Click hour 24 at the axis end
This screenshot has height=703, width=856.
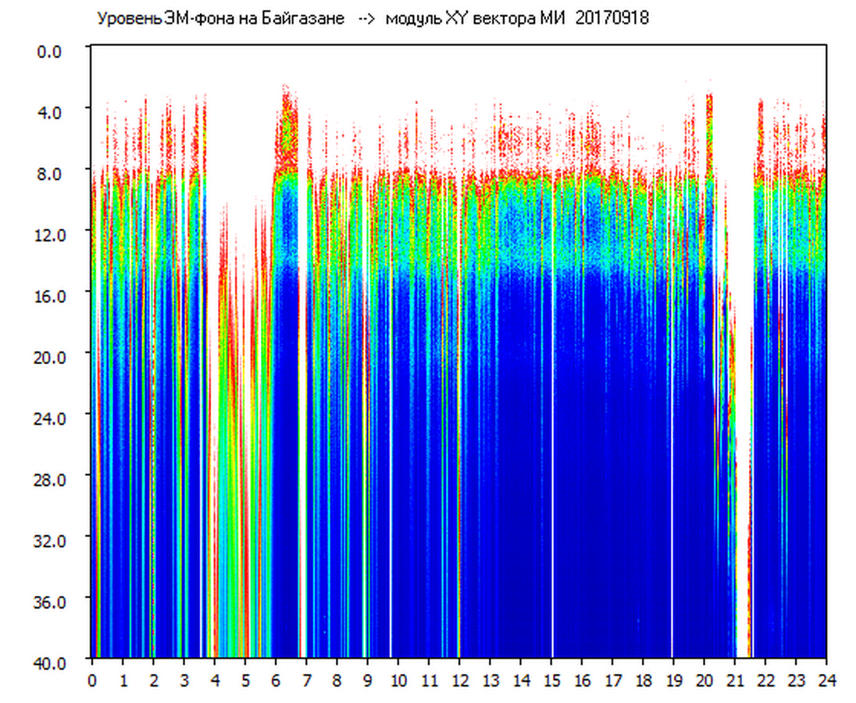point(826,680)
